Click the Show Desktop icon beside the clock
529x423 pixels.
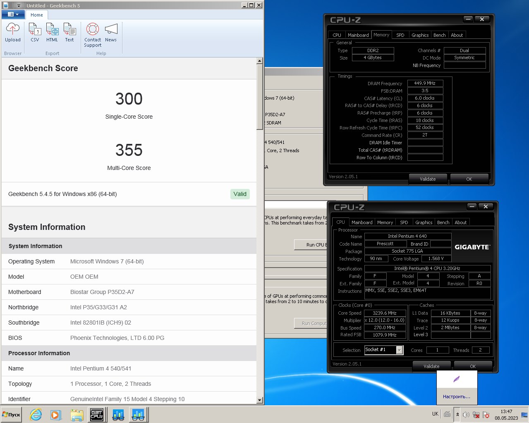click(x=524, y=415)
